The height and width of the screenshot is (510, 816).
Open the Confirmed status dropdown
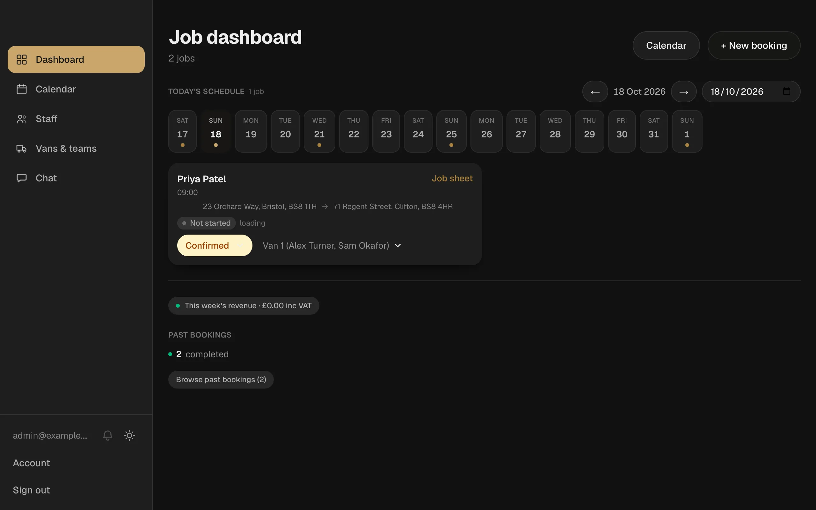tap(215, 245)
